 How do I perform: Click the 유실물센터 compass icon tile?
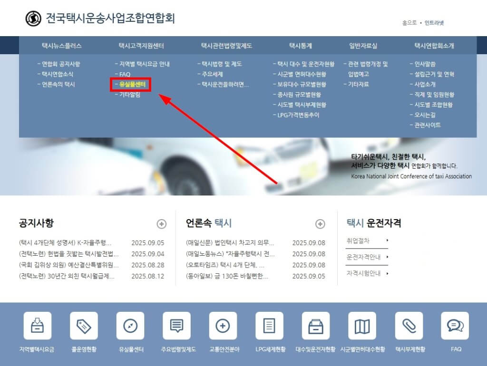tap(130, 326)
